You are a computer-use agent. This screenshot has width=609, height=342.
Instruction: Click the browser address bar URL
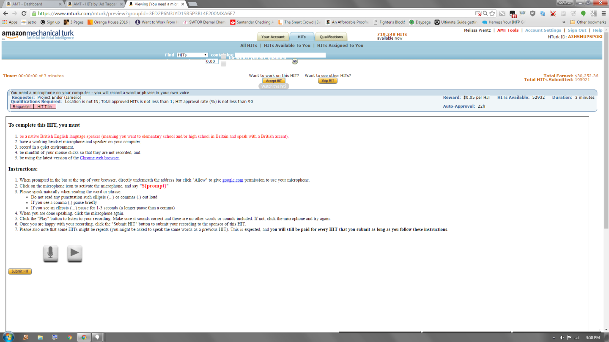point(137,14)
